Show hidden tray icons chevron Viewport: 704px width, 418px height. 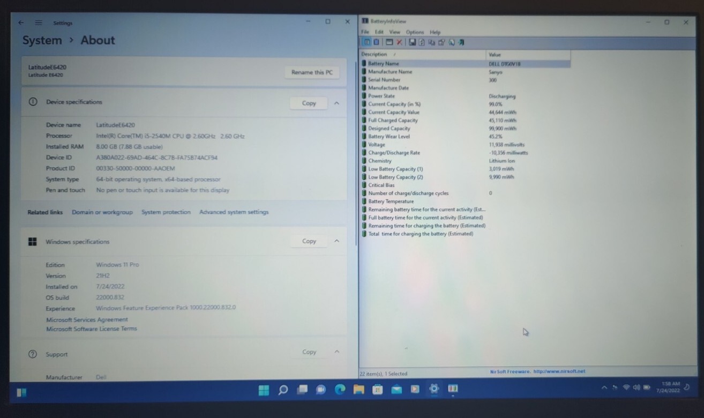click(604, 387)
